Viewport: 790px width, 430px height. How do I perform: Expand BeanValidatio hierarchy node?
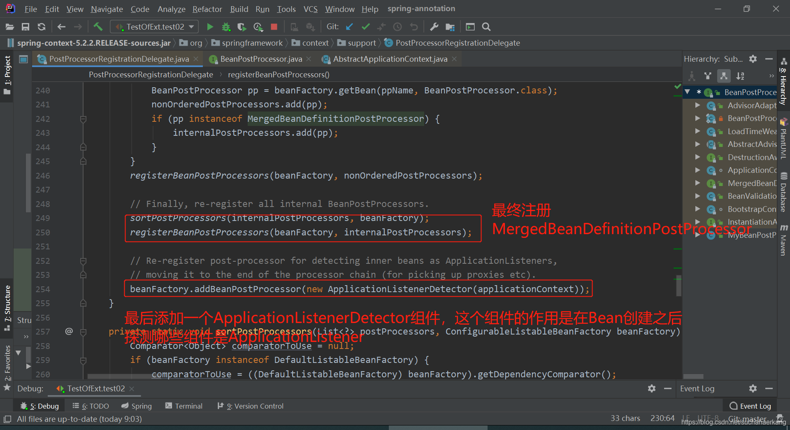coord(697,196)
